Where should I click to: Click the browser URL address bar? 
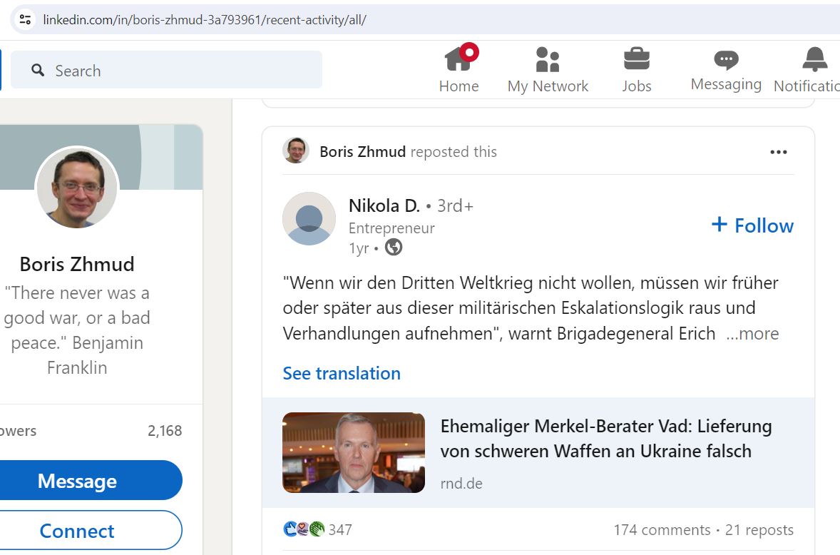click(426, 20)
